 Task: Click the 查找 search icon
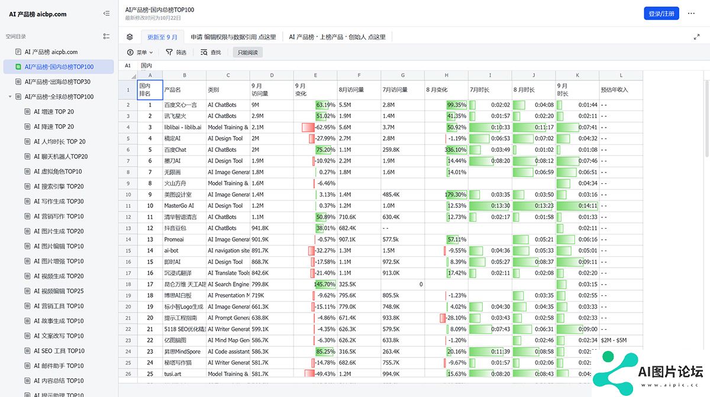(x=204, y=52)
